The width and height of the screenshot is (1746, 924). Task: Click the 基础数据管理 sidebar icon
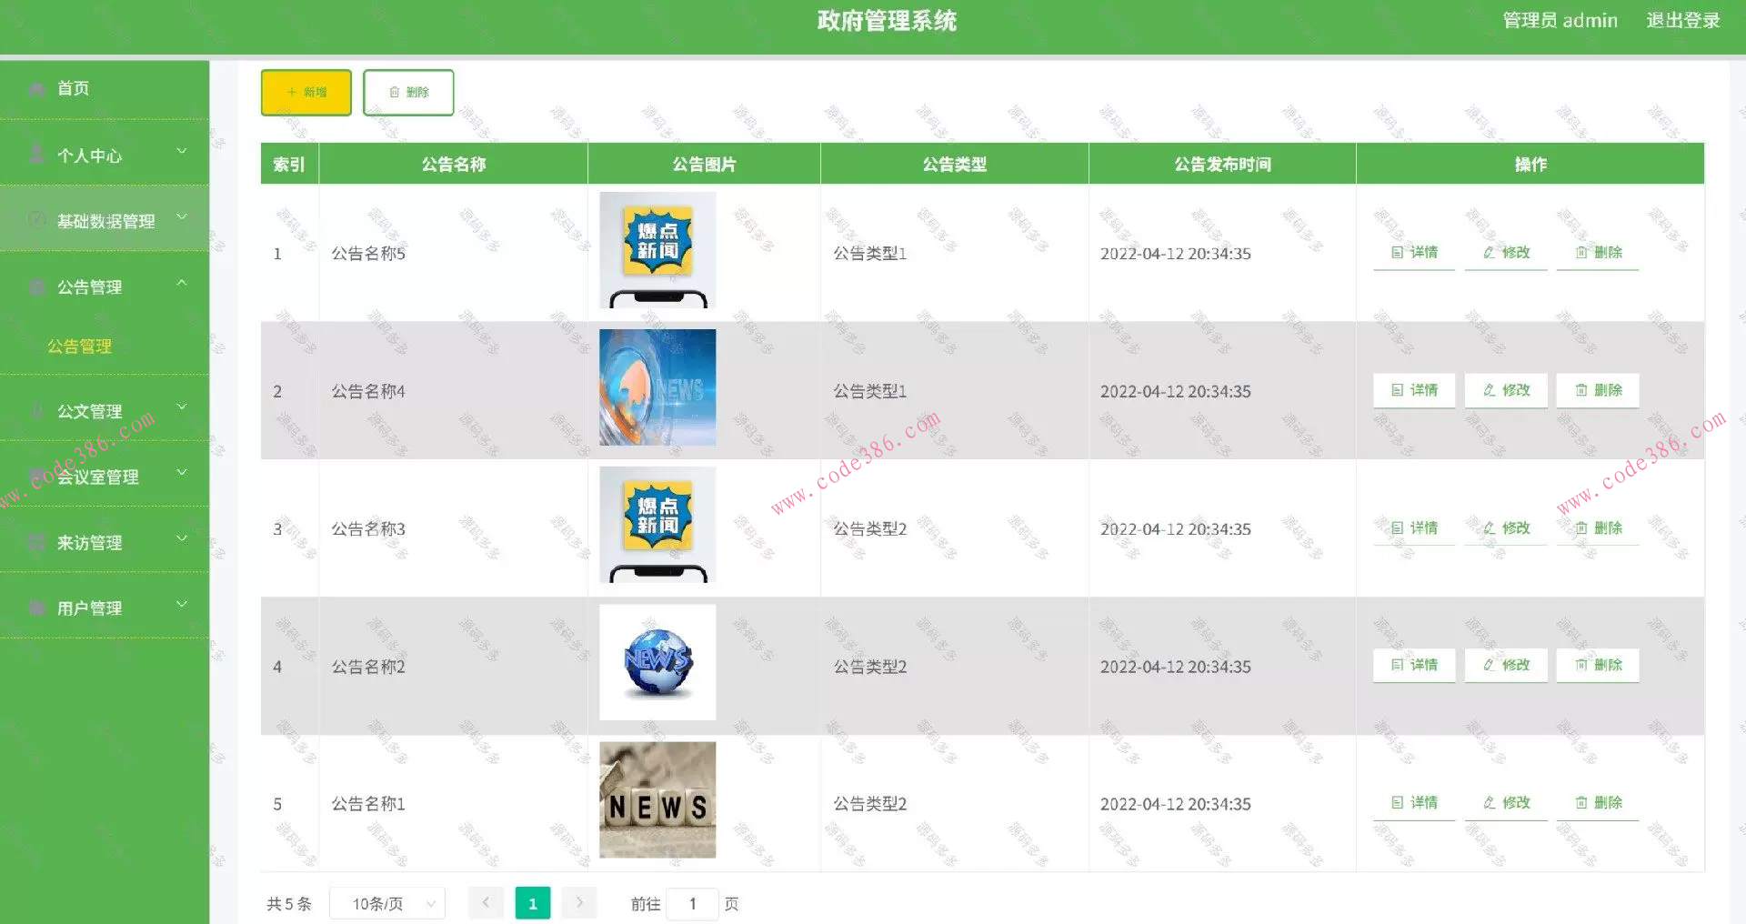[x=36, y=219]
